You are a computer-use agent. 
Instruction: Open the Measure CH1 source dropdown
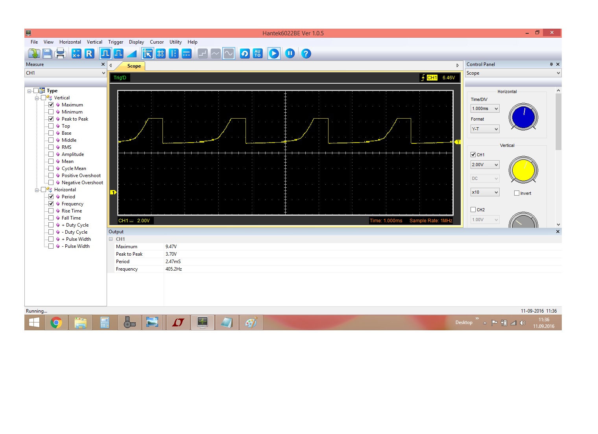[x=65, y=73]
